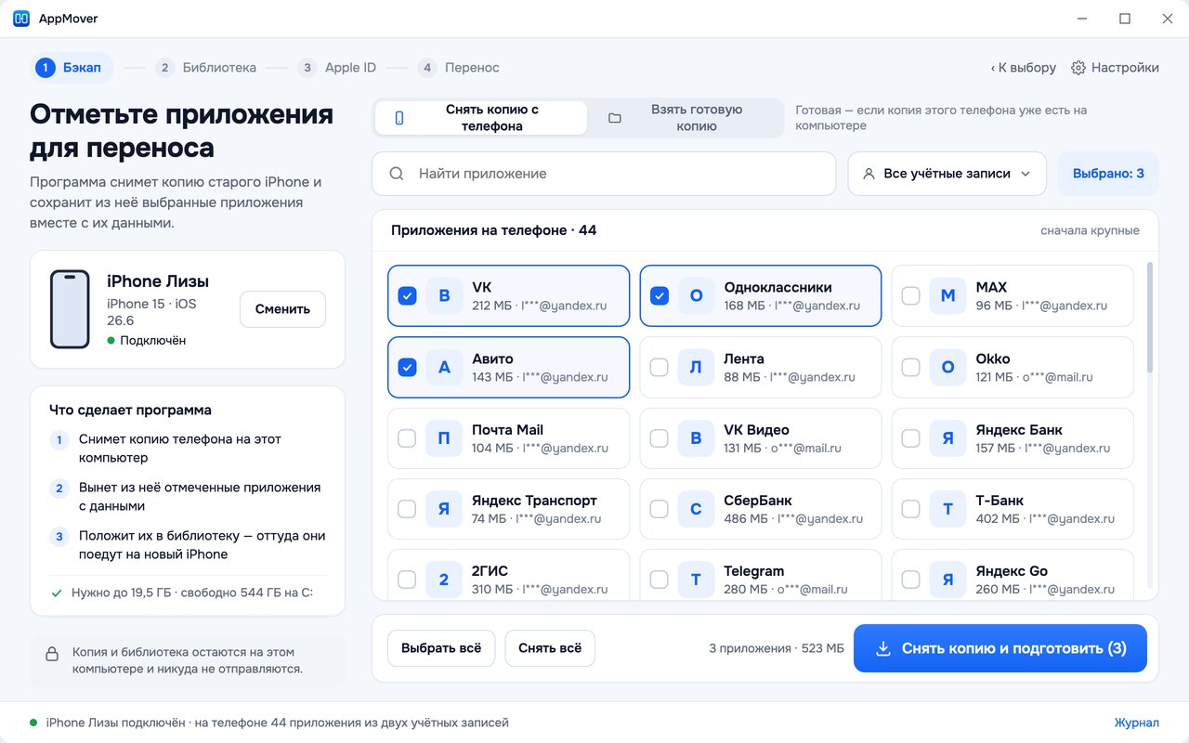The image size is (1189, 743).
Task: Click the Почта Mail app icon
Action: (444, 438)
